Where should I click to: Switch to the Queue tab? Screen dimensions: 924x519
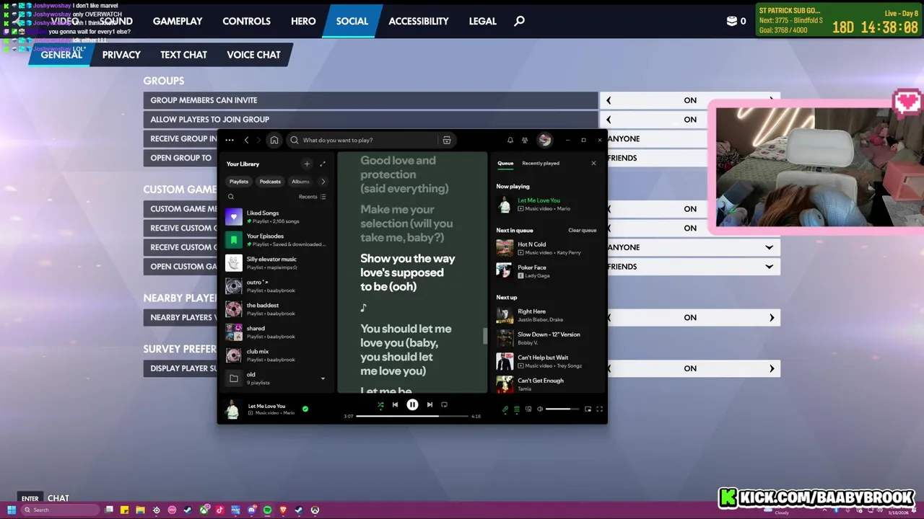[505, 163]
